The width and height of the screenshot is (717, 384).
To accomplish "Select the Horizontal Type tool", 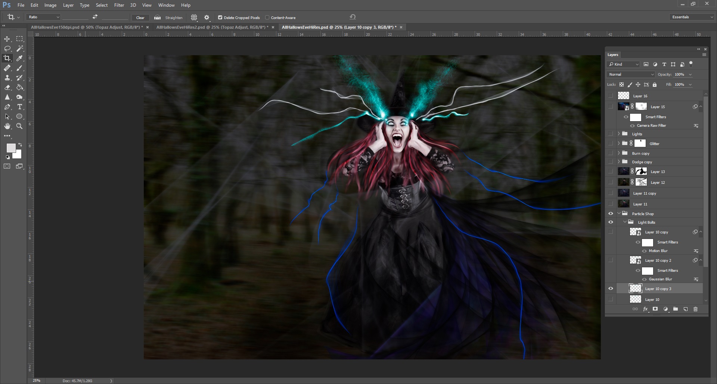I will tap(20, 107).
